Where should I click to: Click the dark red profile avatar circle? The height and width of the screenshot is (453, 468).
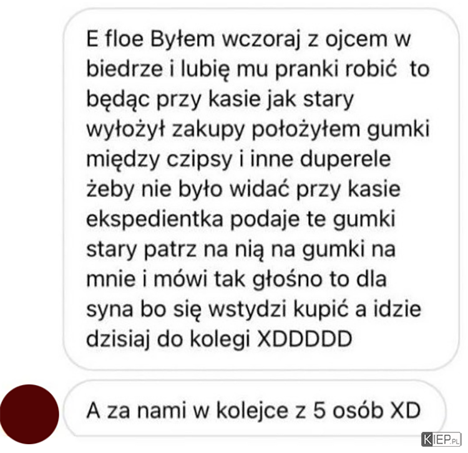click(x=29, y=414)
